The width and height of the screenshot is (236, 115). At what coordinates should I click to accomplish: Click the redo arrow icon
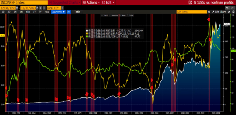click(x=232, y=8)
